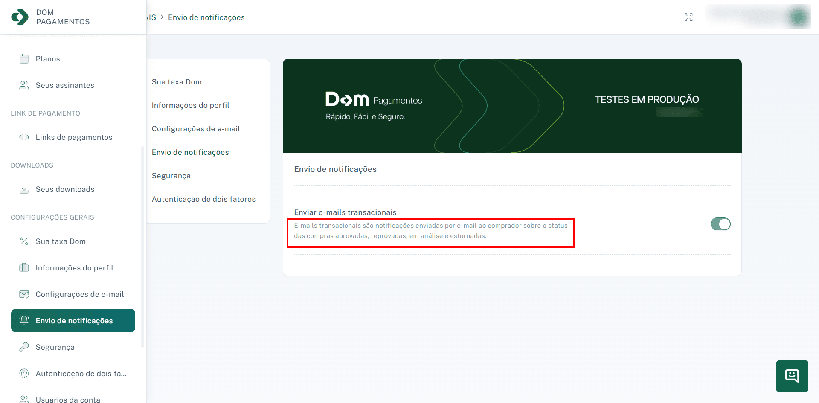Click Envio de notificações in the breadcrumb

pos(206,17)
